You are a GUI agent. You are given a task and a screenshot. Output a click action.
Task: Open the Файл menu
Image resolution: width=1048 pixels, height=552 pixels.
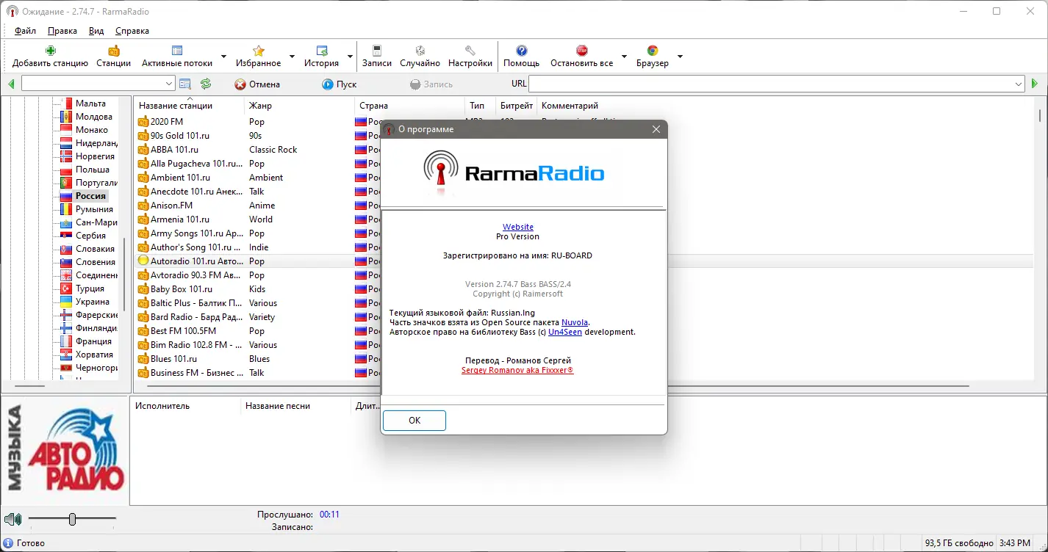pos(25,31)
